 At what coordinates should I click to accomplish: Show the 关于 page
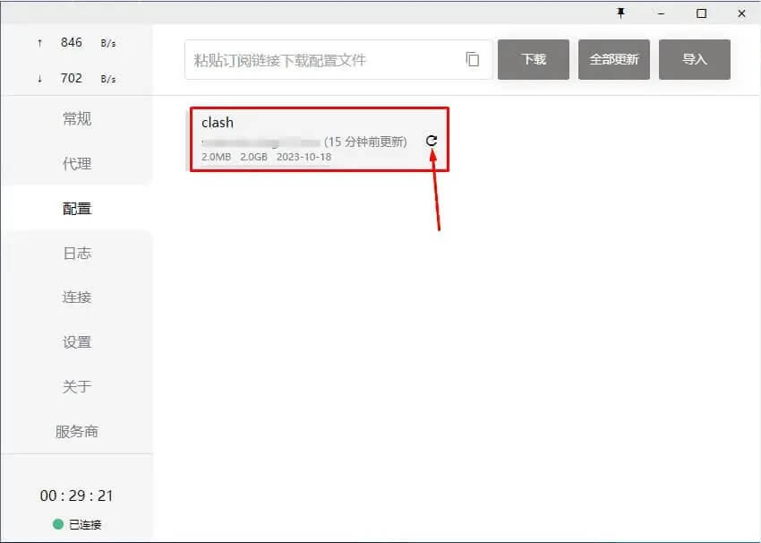click(x=77, y=387)
